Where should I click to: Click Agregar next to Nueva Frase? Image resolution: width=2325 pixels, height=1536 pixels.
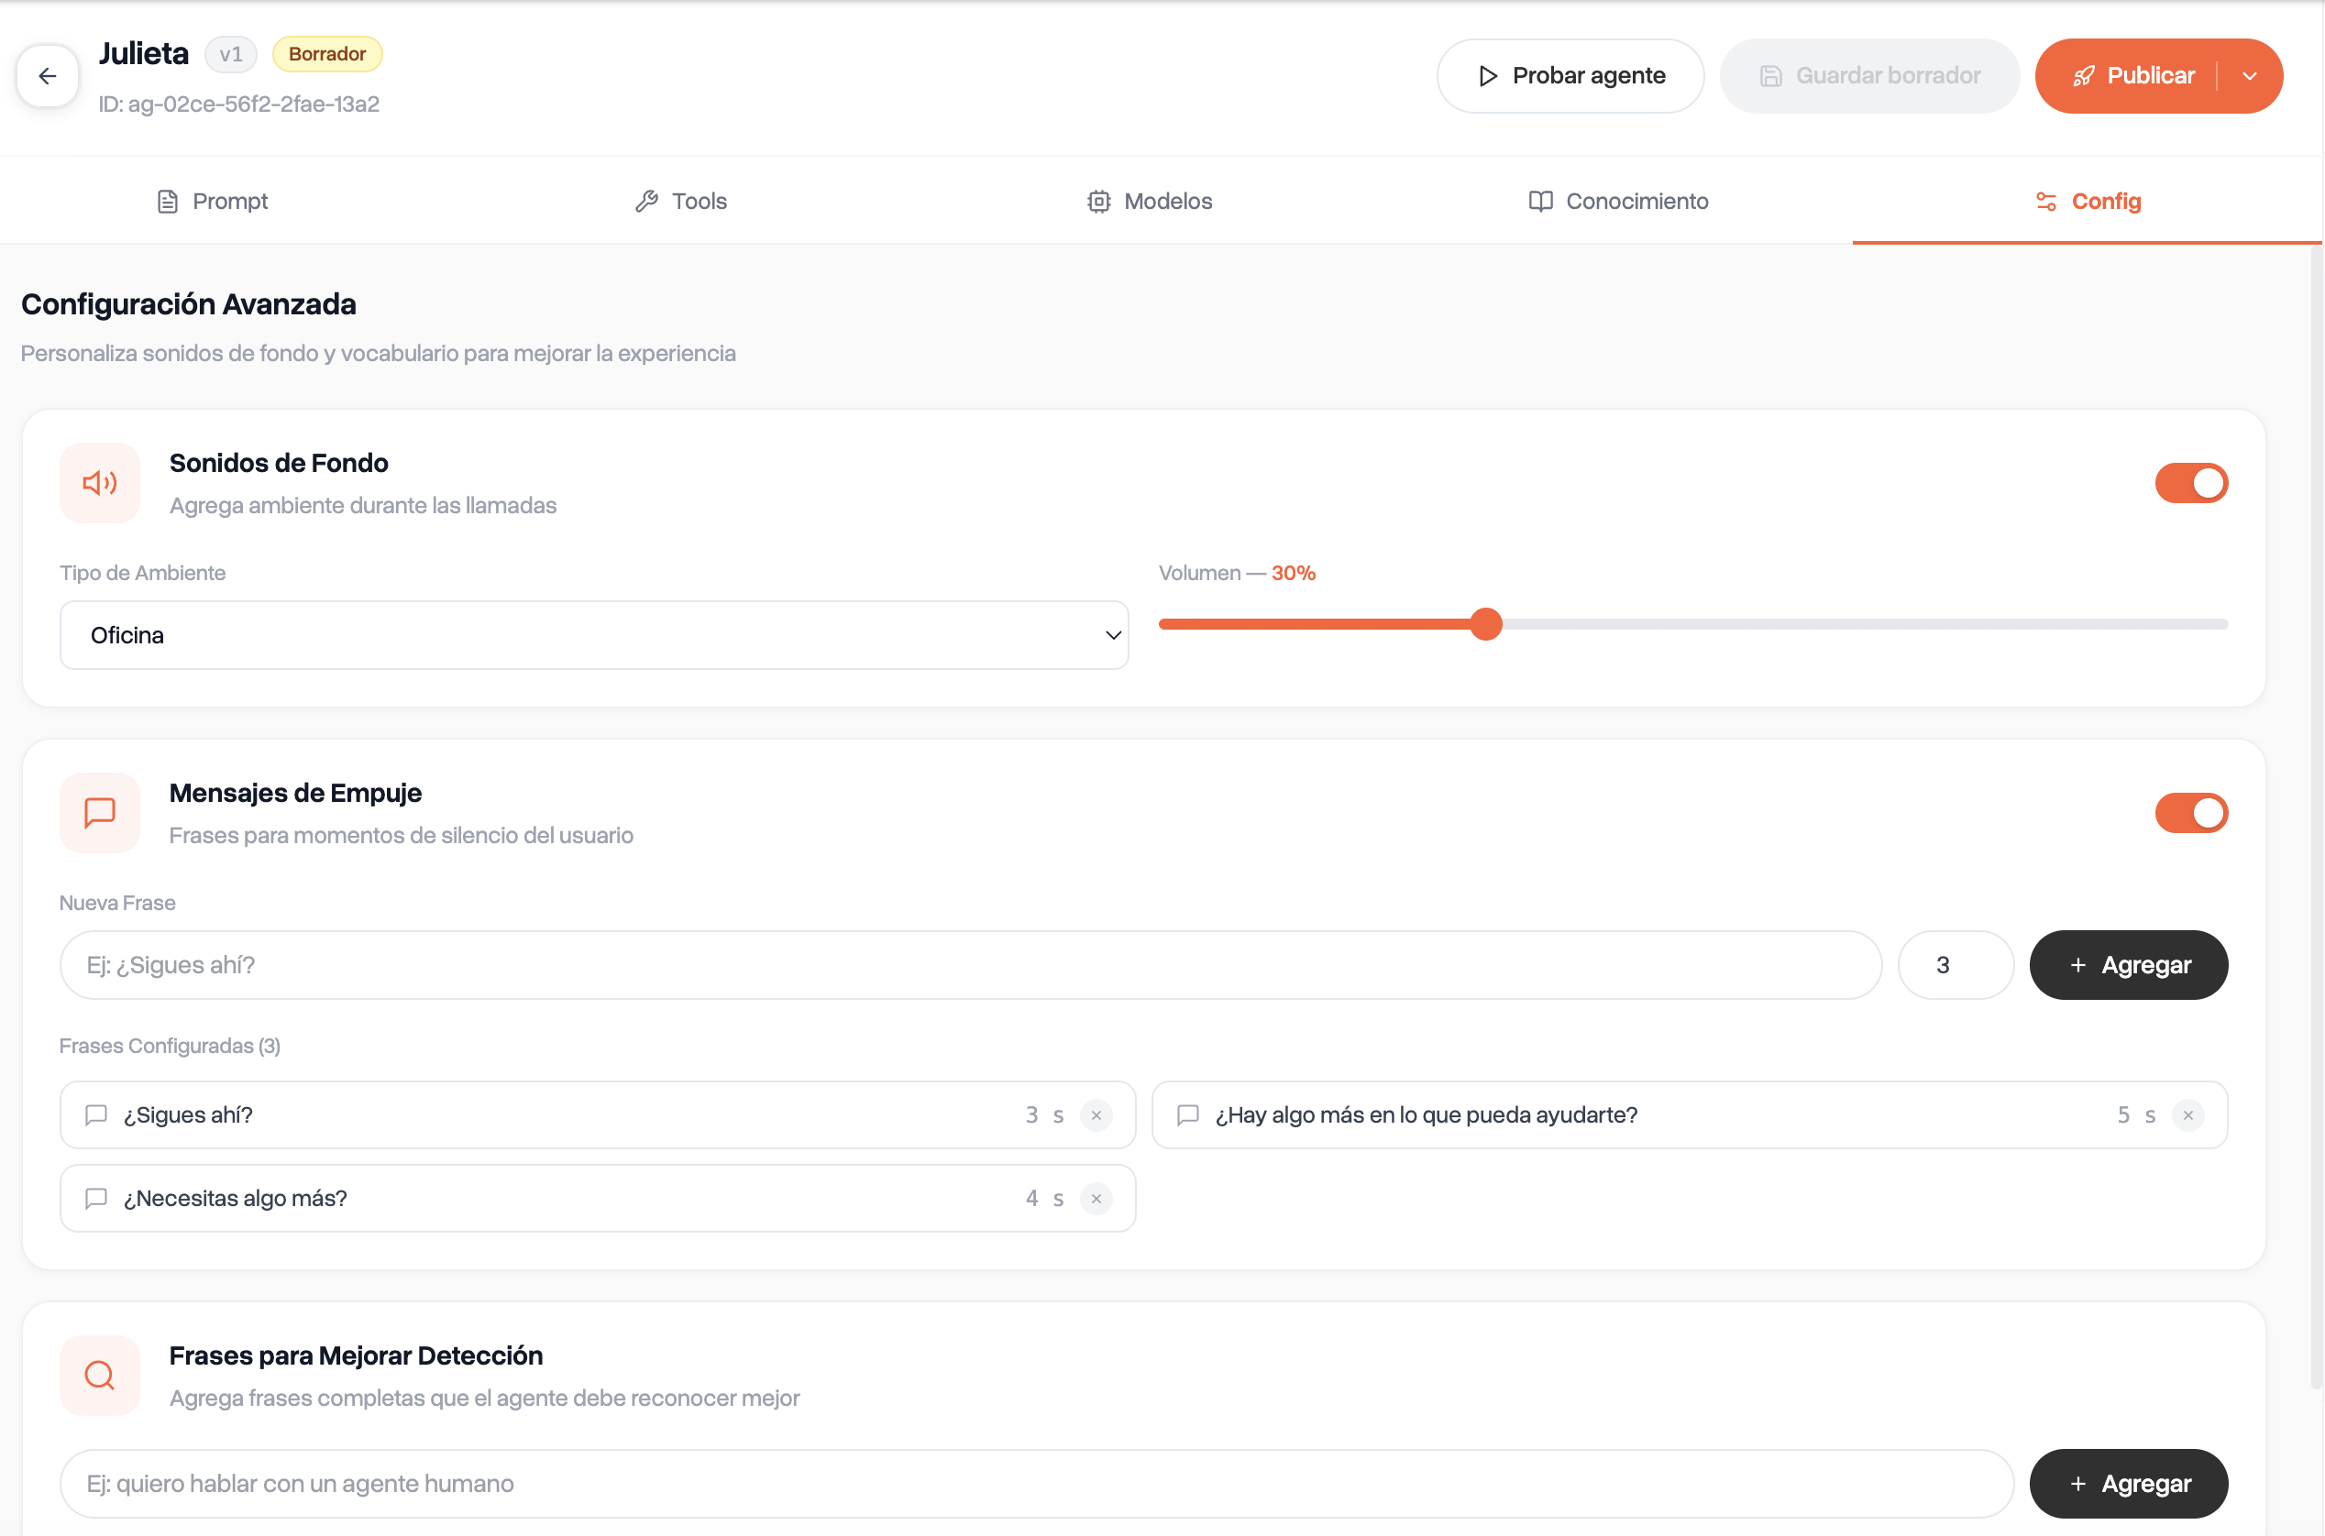click(x=2128, y=965)
